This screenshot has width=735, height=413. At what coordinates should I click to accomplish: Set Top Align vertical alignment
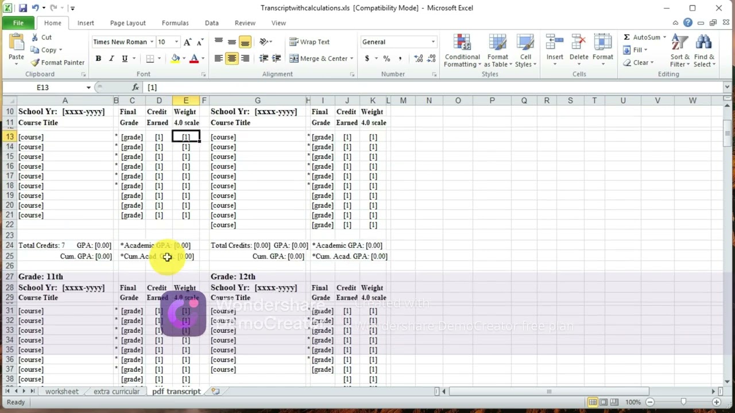pos(218,42)
